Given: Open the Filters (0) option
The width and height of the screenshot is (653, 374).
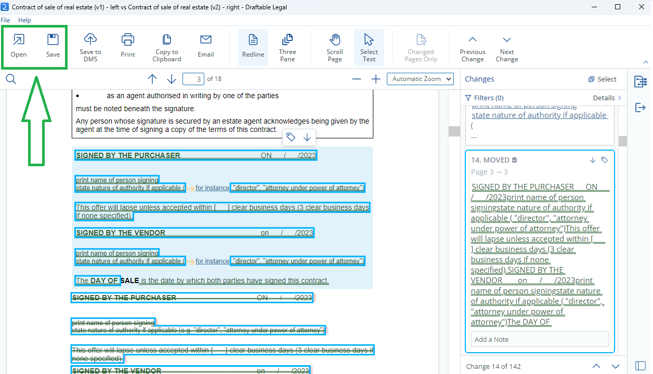Looking at the screenshot, I should click(x=484, y=98).
